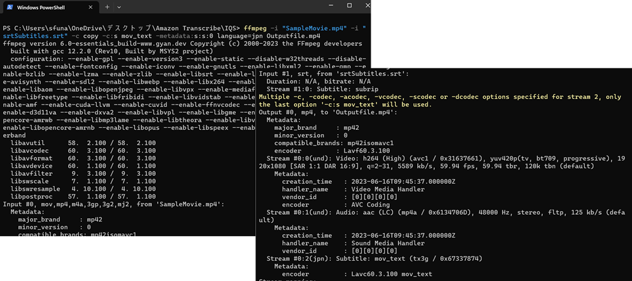
Task: Click the libavdevice version row
Action: pyautogui.click(x=83, y=165)
